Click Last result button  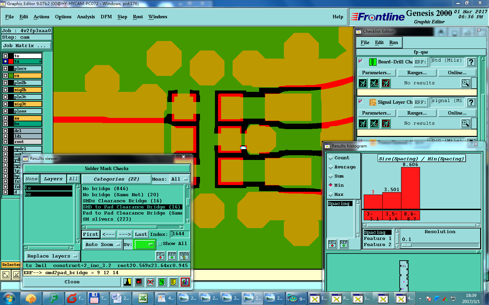[141, 234]
